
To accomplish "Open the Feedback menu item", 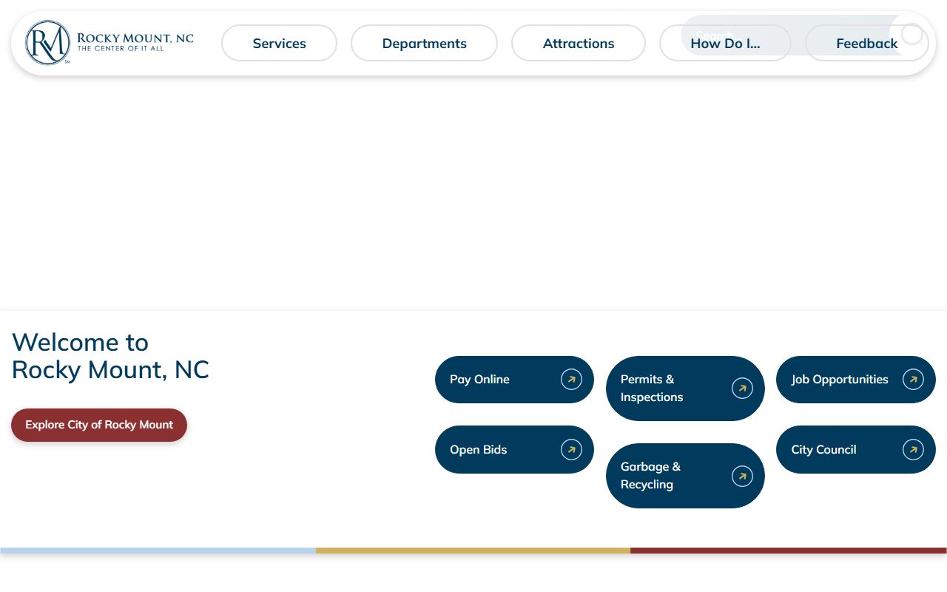I will click(866, 44).
